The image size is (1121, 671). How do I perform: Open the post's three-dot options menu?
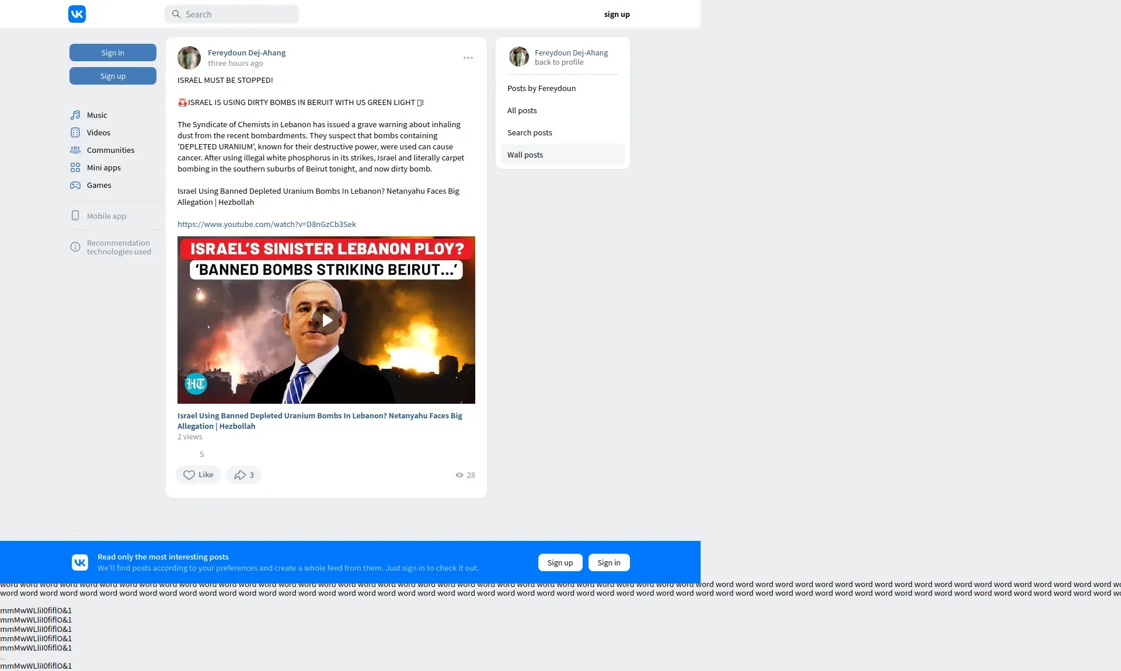(468, 58)
